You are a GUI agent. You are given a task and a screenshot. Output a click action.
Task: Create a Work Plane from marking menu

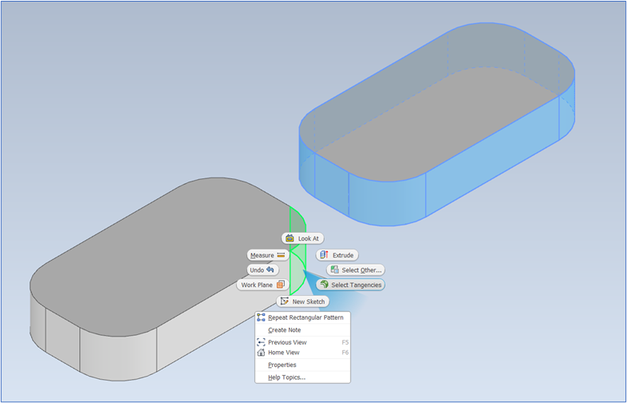point(262,285)
